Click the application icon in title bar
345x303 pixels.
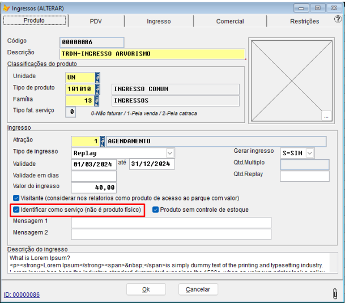[x=7, y=7]
